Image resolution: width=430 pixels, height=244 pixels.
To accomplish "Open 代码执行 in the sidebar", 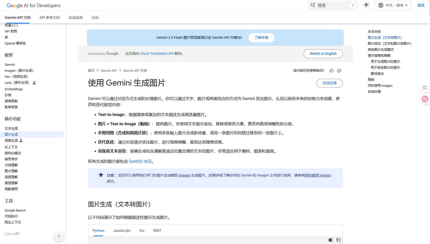I will coord(11,216).
